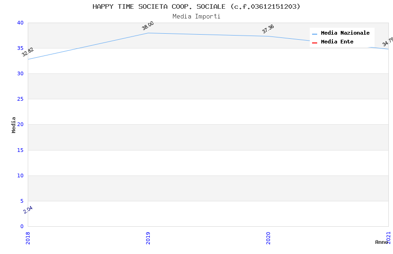This screenshot has height=254, width=393.
Task: Click the red Media Ente legend swatch
Action: [314, 43]
